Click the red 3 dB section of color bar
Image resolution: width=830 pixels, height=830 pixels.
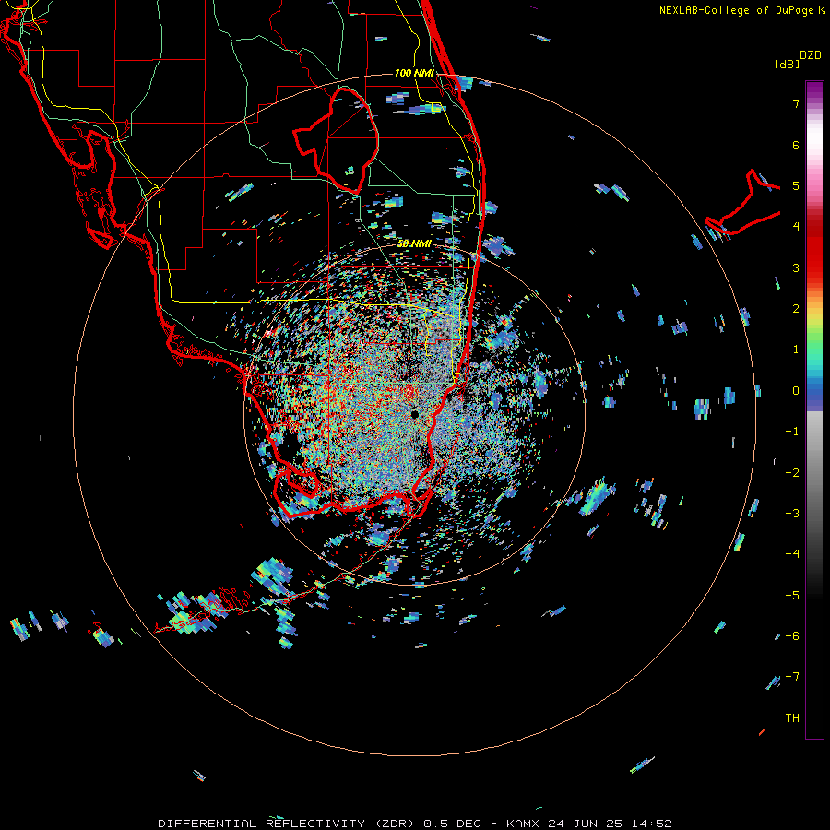tap(814, 267)
